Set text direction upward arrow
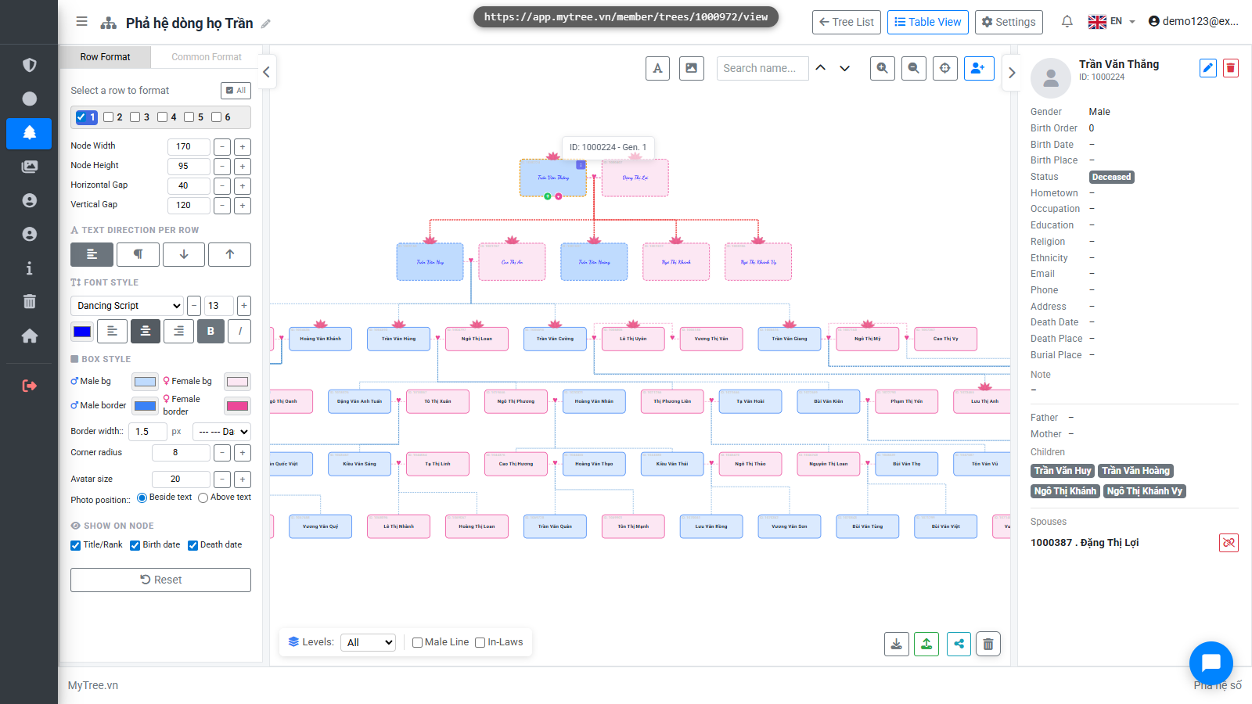Screen dimensions: 1252x704 click(229, 254)
